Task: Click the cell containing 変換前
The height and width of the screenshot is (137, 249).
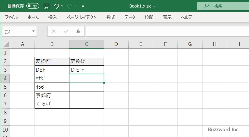Action: pyautogui.click(x=52, y=61)
